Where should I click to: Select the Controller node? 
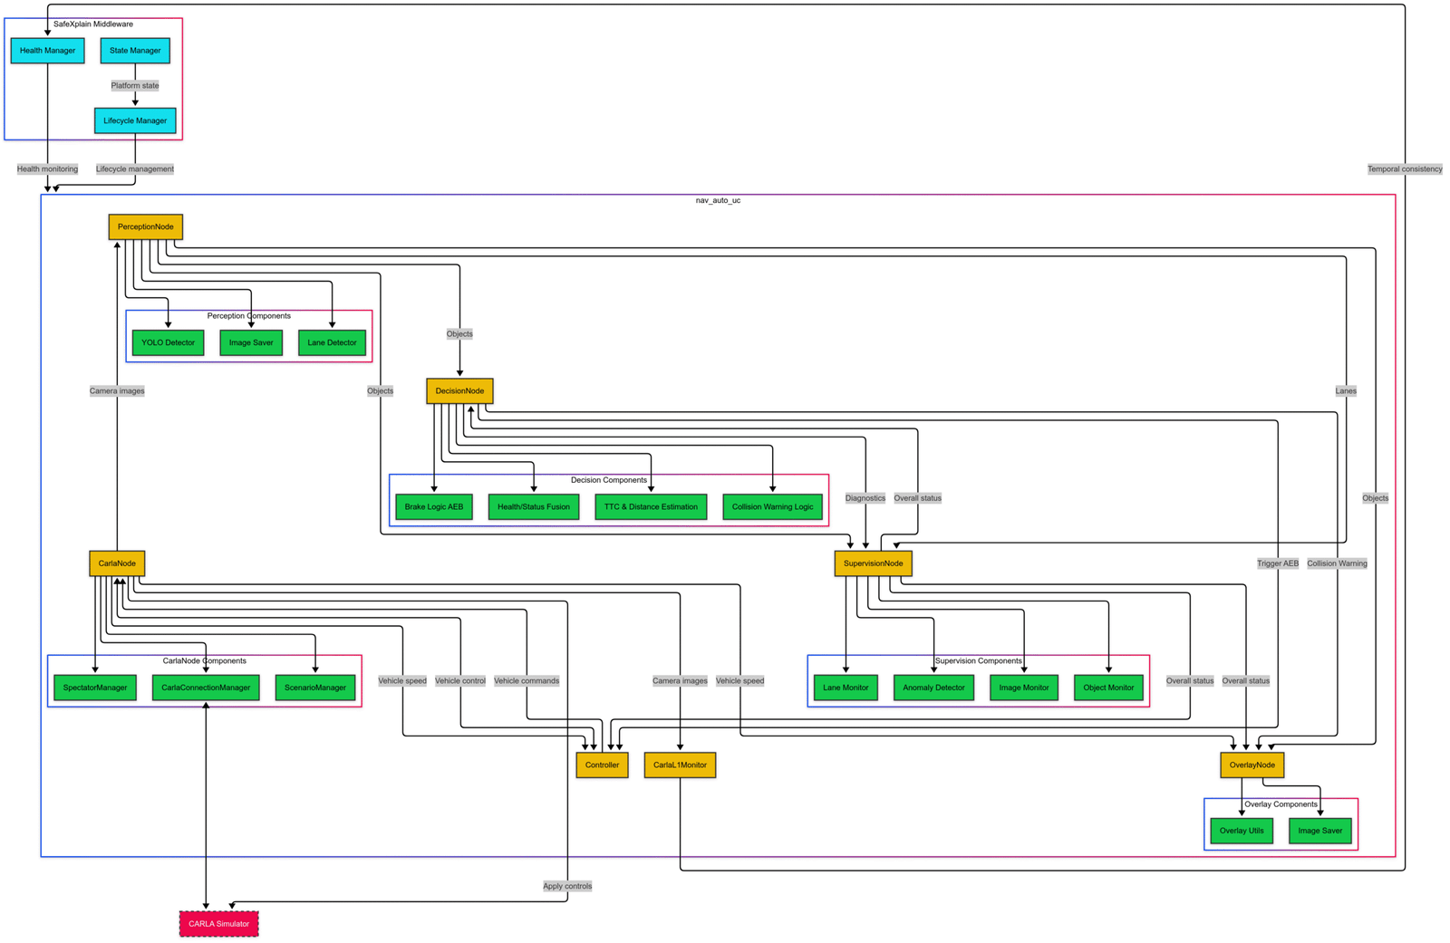[x=602, y=765]
